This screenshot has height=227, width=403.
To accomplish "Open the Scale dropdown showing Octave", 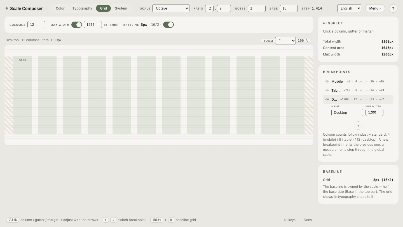I will point(171,8).
